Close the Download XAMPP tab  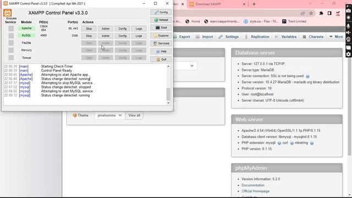pyautogui.click(x=244, y=4)
